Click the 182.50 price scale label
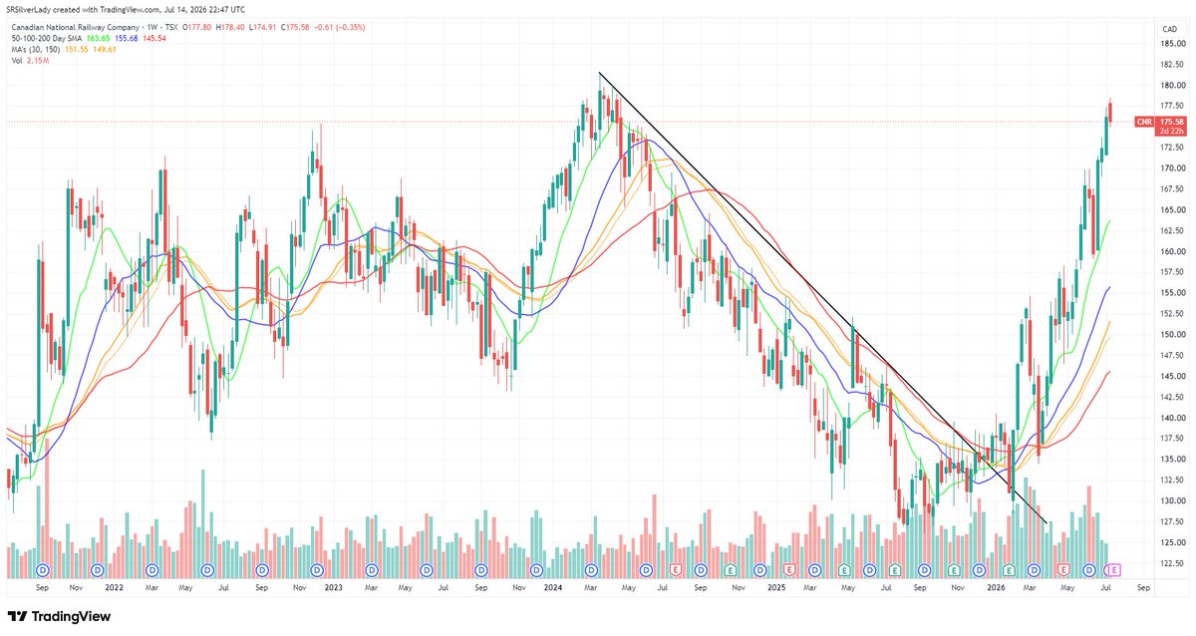This screenshot has height=636, width=1196. tap(1172, 65)
